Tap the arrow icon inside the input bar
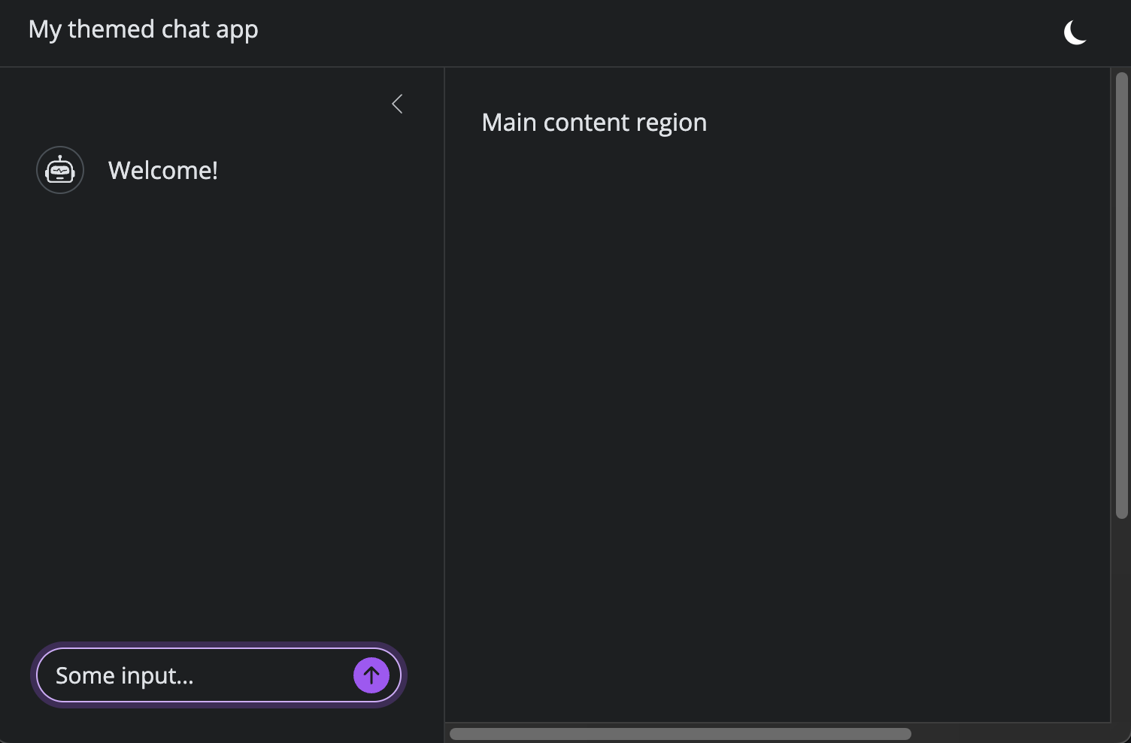The image size is (1131, 743). point(371,675)
